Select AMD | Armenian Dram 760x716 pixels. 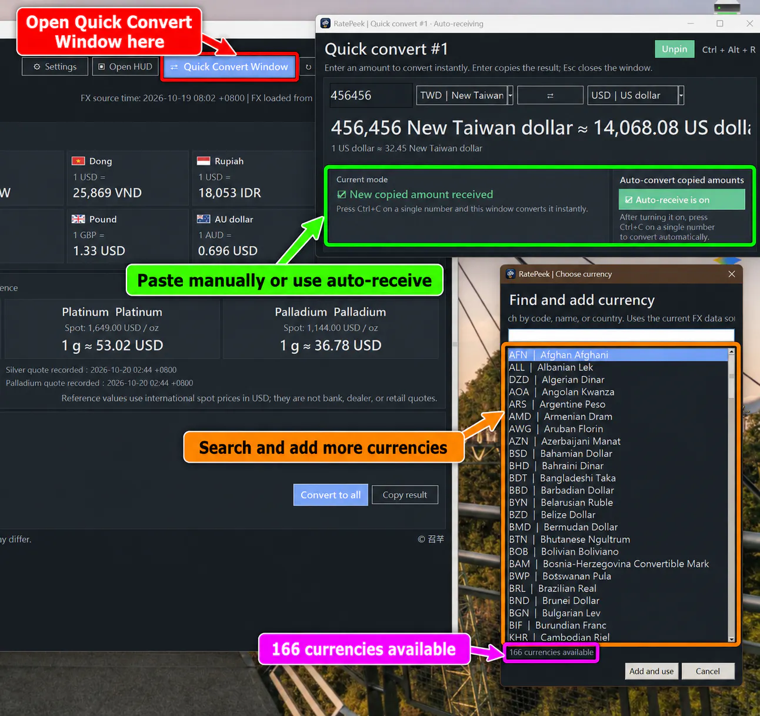pos(618,417)
